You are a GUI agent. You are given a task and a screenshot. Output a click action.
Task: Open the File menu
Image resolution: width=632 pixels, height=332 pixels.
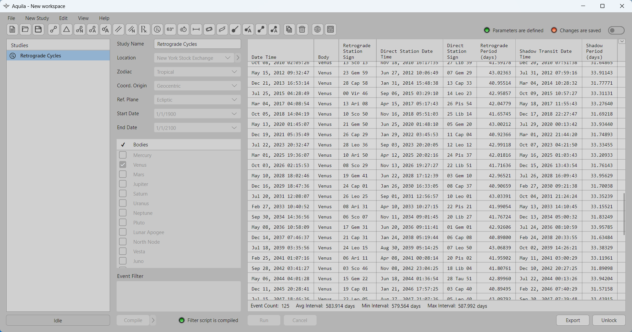(11, 18)
